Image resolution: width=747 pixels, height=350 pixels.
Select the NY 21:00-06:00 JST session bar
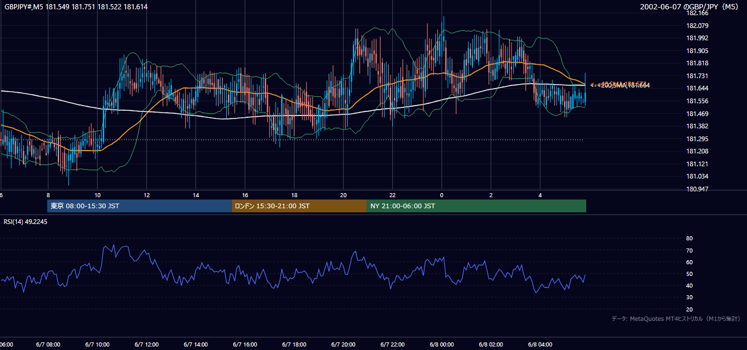point(476,206)
